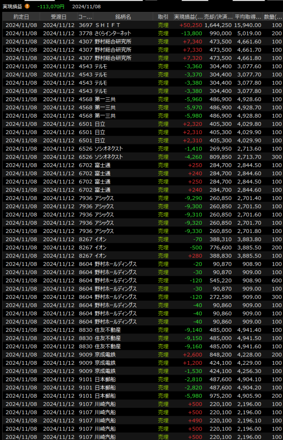
Task: Click the 売却/決済 column header
Action: [218, 17]
